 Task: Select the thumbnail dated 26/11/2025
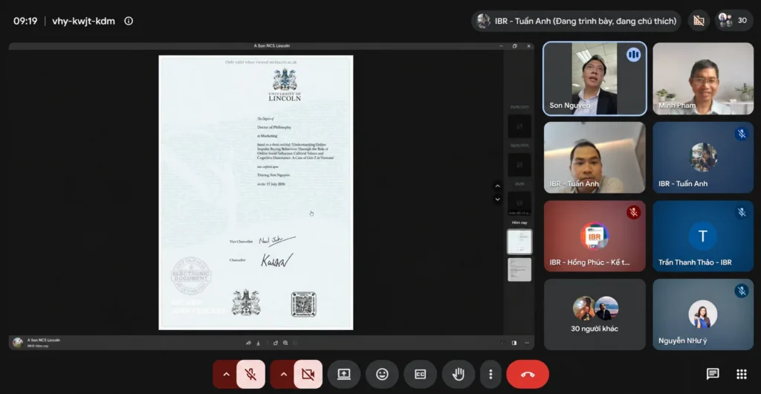(519, 164)
